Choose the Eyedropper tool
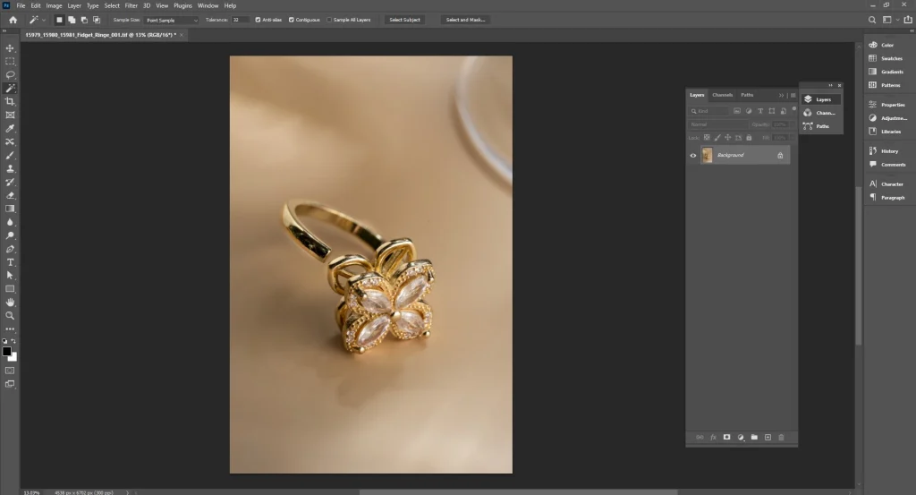 pyautogui.click(x=11, y=129)
